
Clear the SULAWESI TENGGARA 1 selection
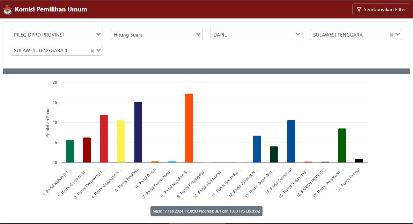[x=92, y=51]
